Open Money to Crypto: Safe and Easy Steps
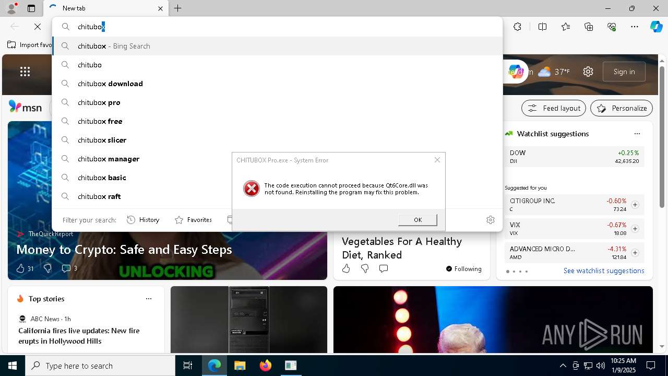 point(124,250)
